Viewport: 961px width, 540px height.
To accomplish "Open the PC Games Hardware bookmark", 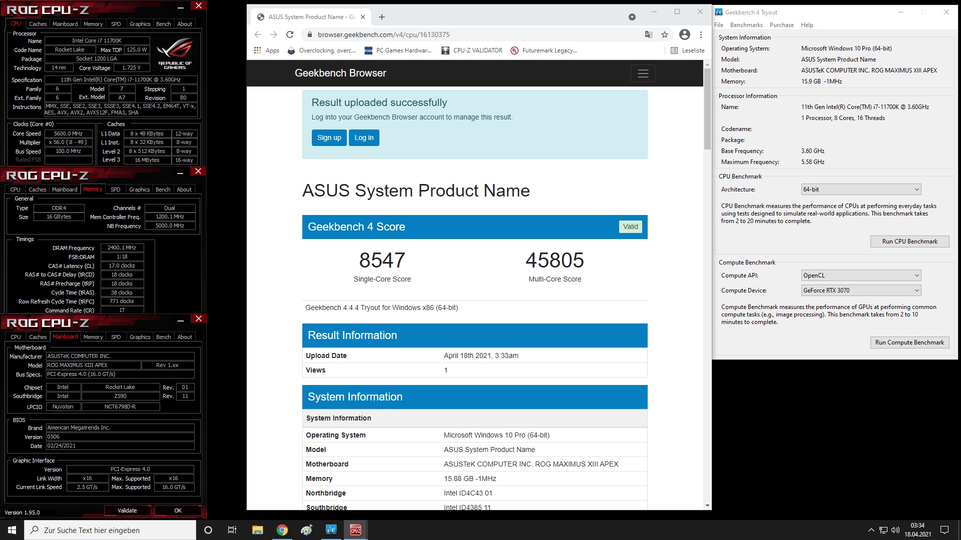I will 398,50.
